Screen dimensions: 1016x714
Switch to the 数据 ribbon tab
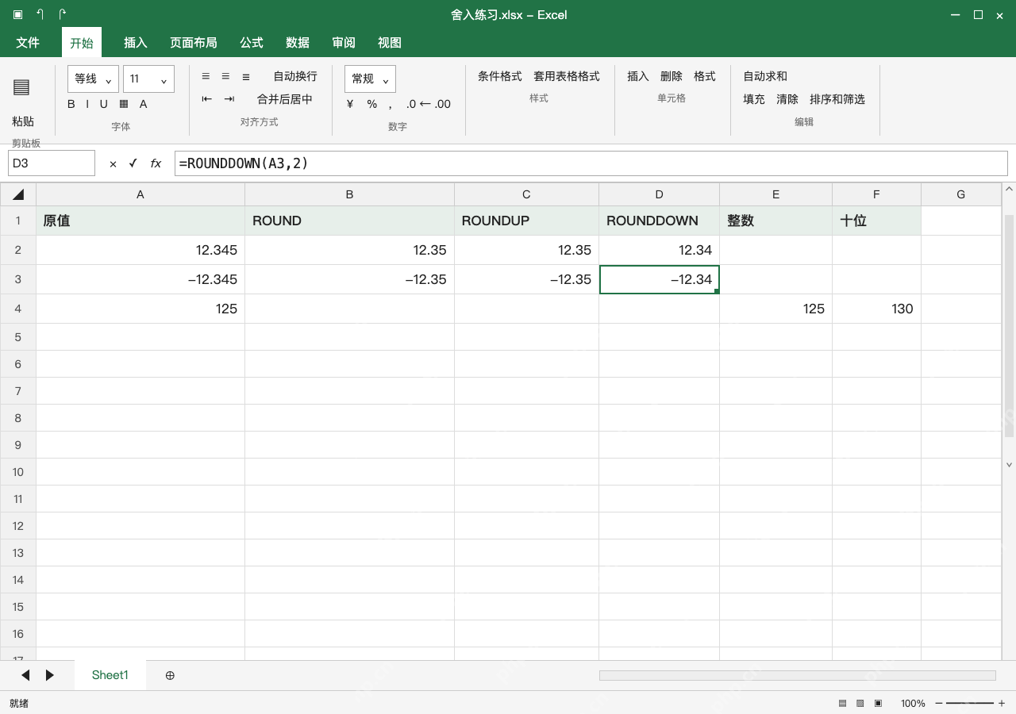pyautogui.click(x=298, y=43)
